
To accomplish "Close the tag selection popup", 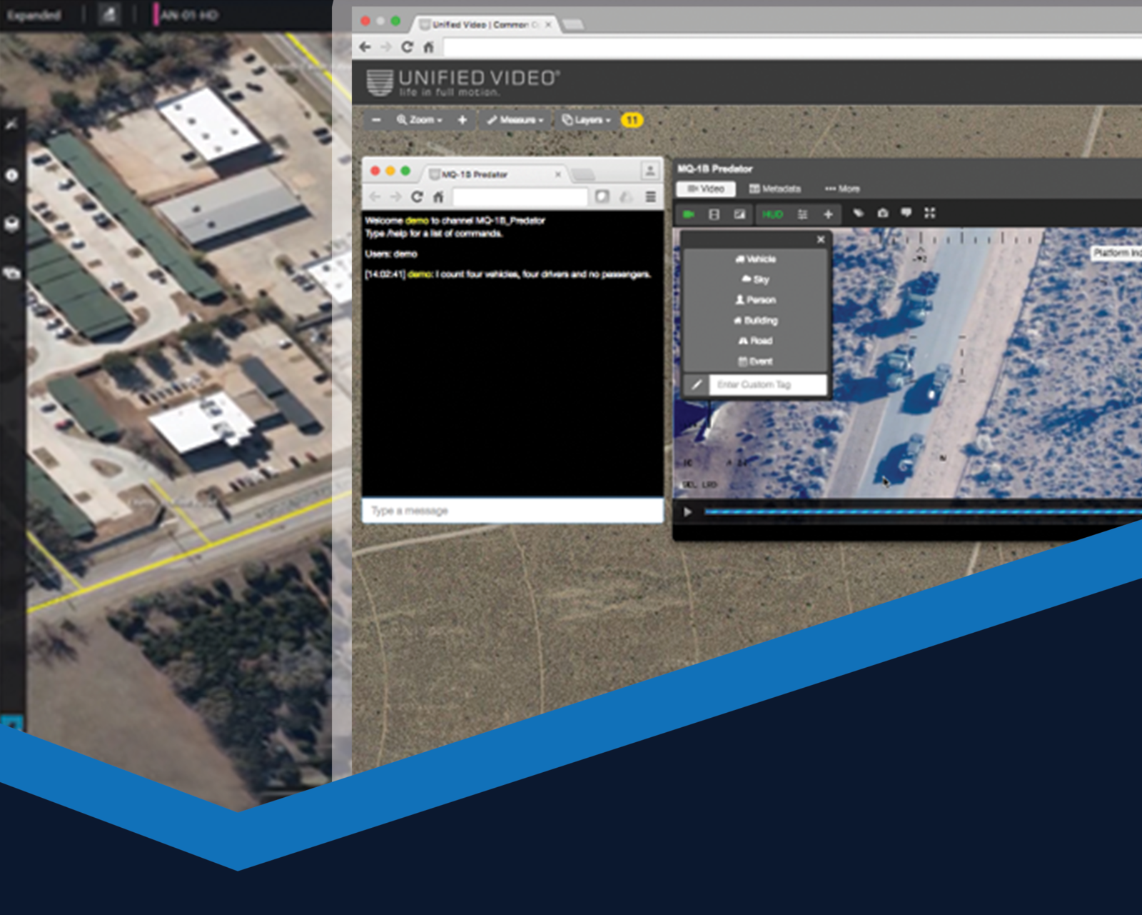I will pos(821,239).
